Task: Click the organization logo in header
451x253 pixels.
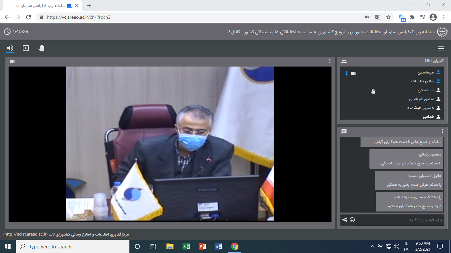Action: point(442,32)
